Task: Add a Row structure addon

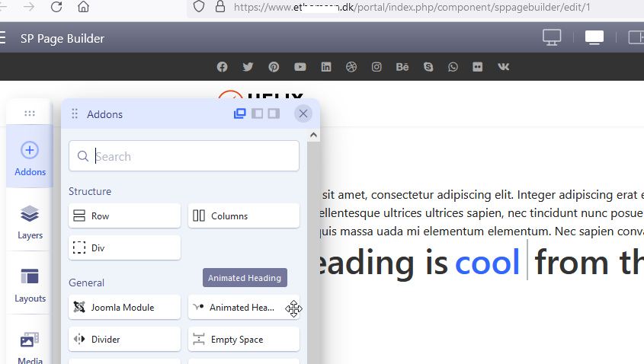Action: [x=124, y=216]
